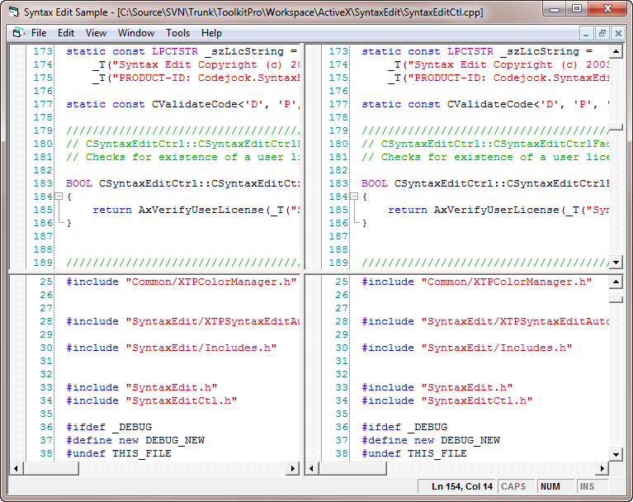
Task: Collapse the code block at line 184, top-left pane
Action: pos(59,197)
